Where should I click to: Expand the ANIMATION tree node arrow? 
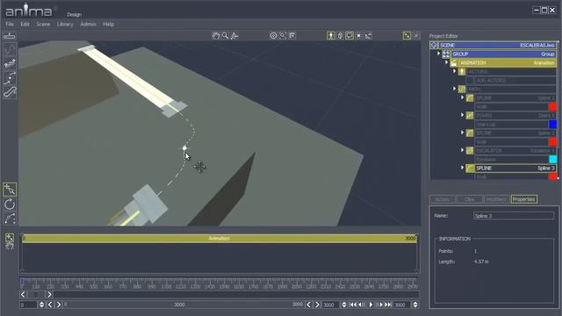pyautogui.click(x=446, y=62)
